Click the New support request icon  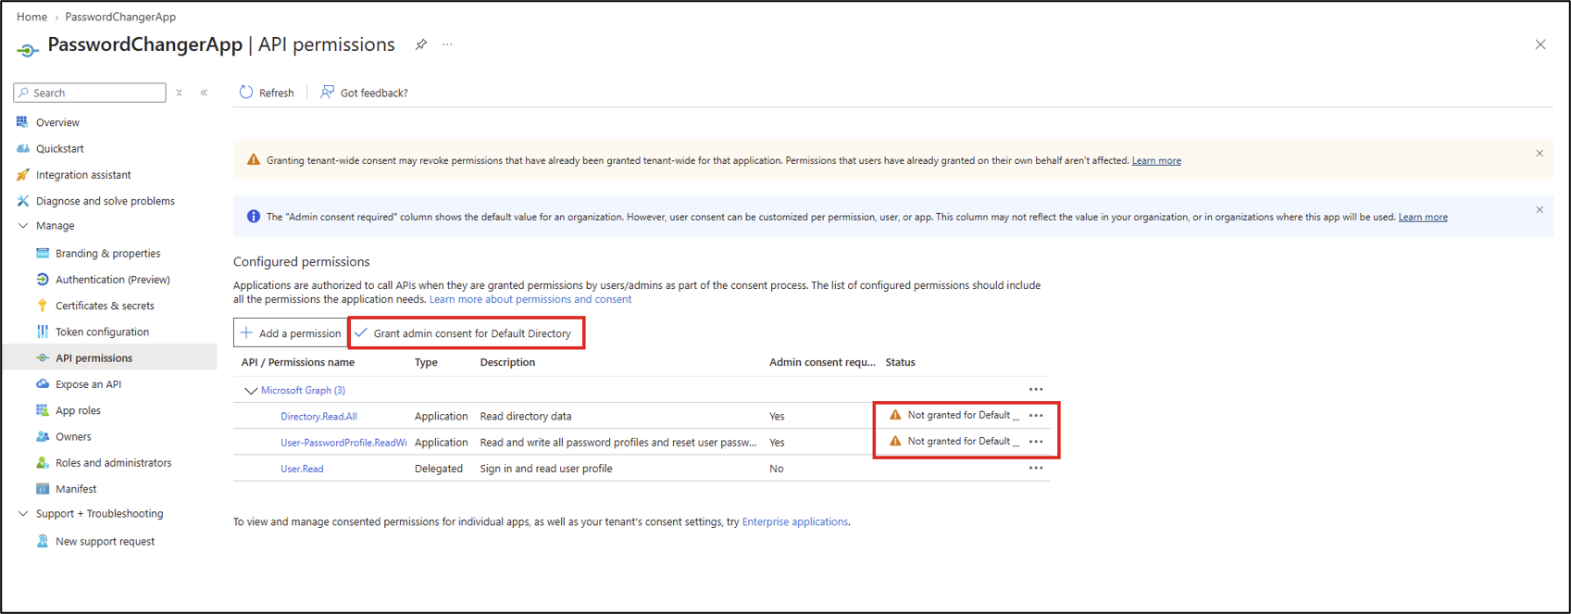coord(43,541)
